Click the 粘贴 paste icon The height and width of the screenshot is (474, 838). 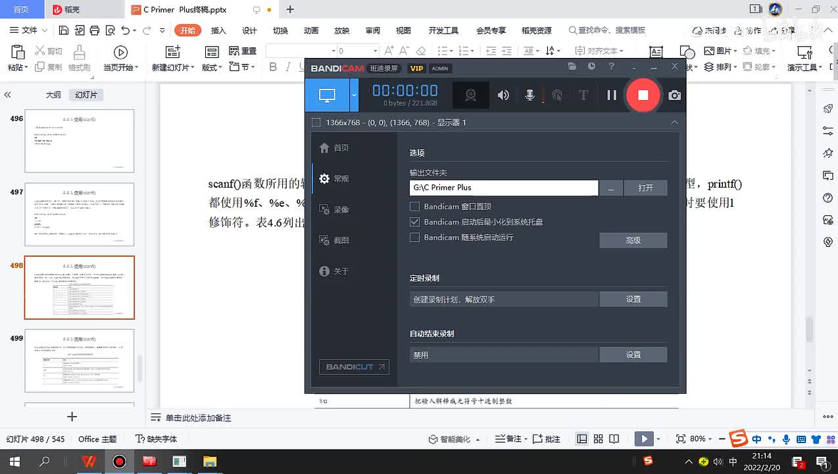coord(17,53)
